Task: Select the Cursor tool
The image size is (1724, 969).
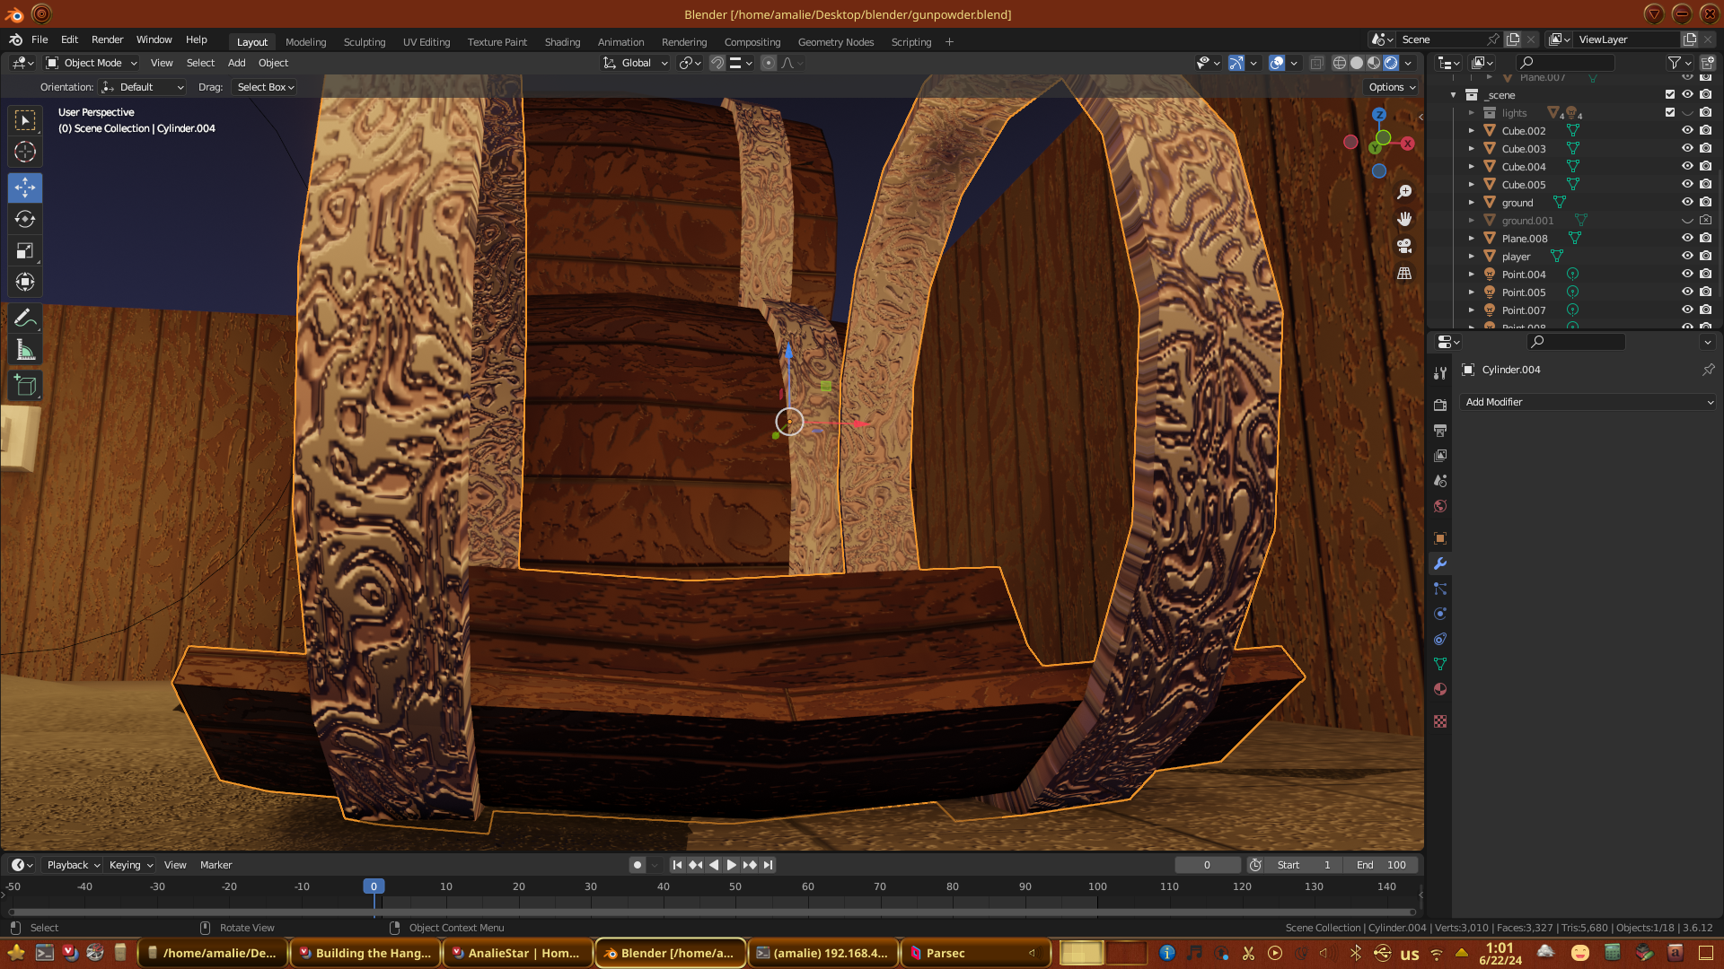Action: coord(25,152)
